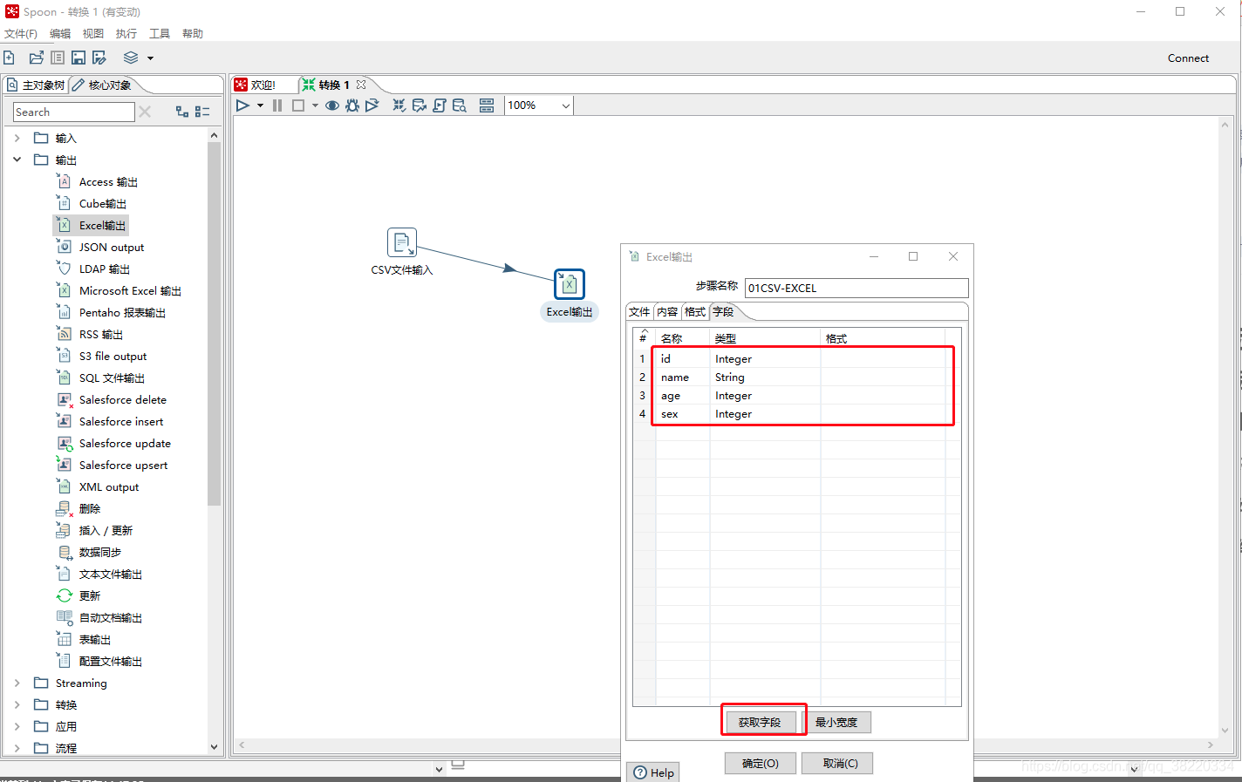
Task: Open the 欢迎! welcome tab
Action: coord(256,85)
